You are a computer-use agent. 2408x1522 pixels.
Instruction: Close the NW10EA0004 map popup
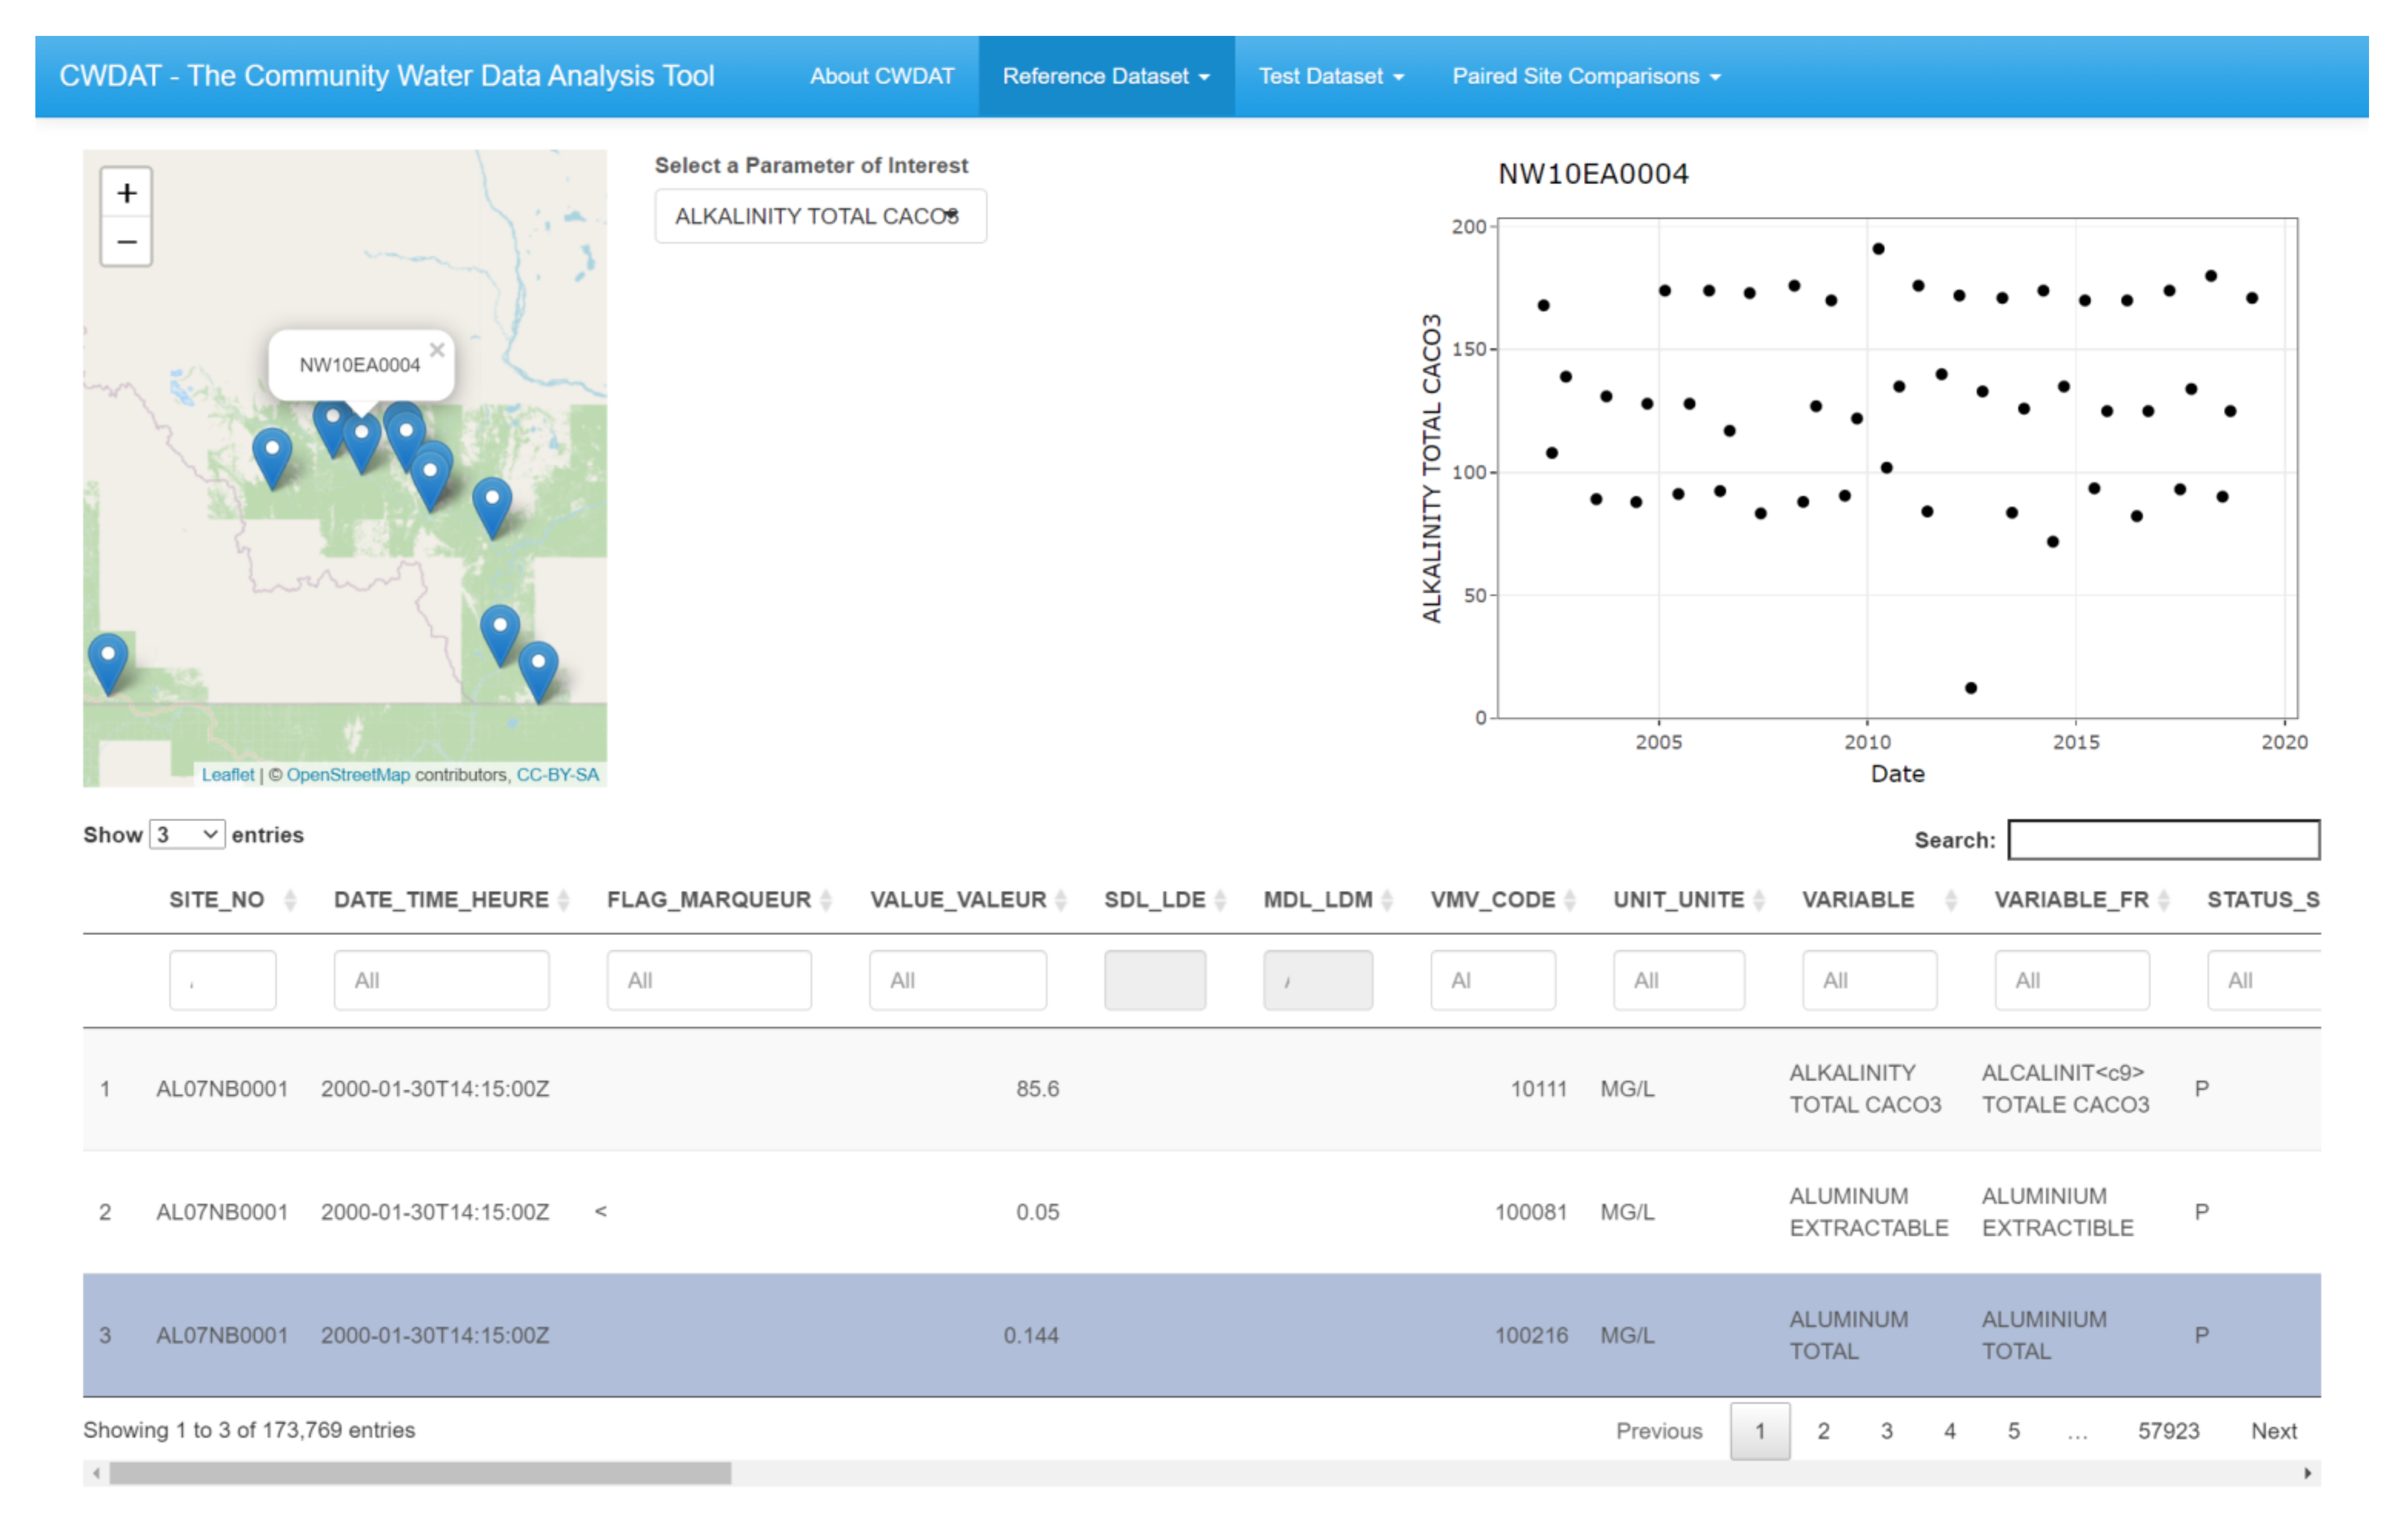pyautogui.click(x=437, y=350)
